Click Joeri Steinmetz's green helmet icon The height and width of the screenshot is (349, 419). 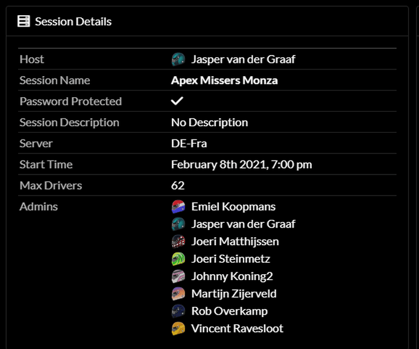pyautogui.click(x=178, y=259)
